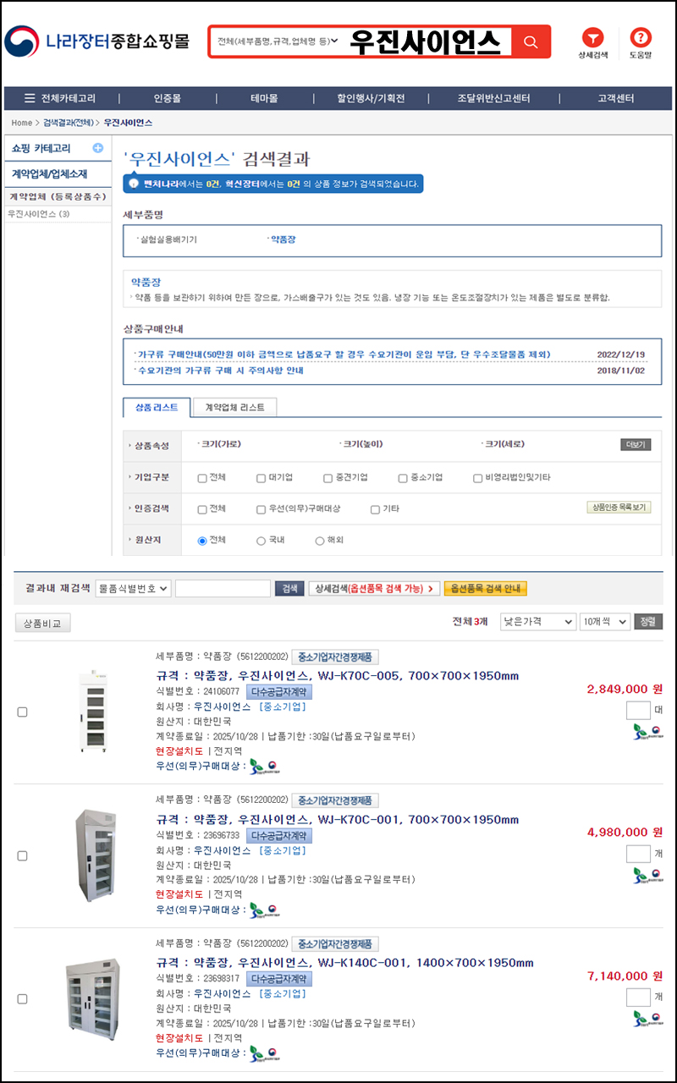Open 수요기관의 가구류 구매 시 주의사항 안내 link
This screenshot has width=677, height=1083.
221,370
